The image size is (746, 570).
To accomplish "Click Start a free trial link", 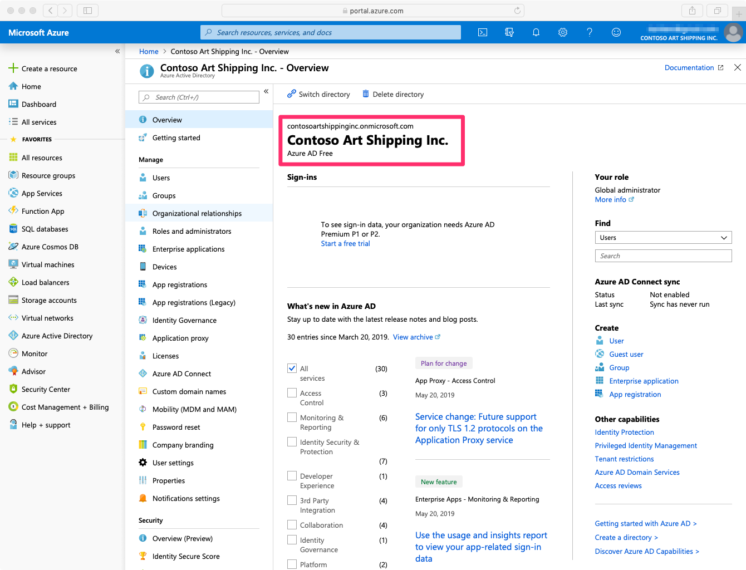I will coord(345,244).
